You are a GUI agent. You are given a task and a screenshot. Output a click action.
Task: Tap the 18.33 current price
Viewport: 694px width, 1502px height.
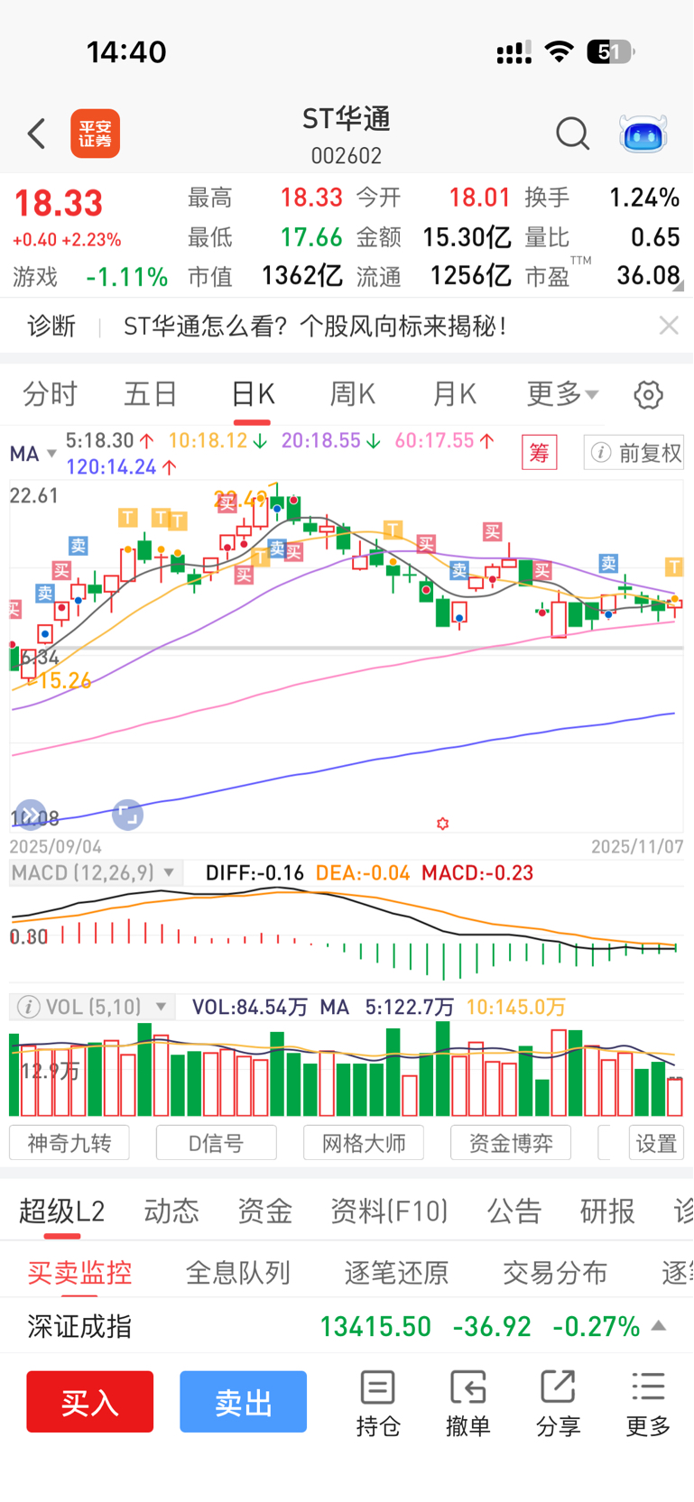tap(59, 203)
